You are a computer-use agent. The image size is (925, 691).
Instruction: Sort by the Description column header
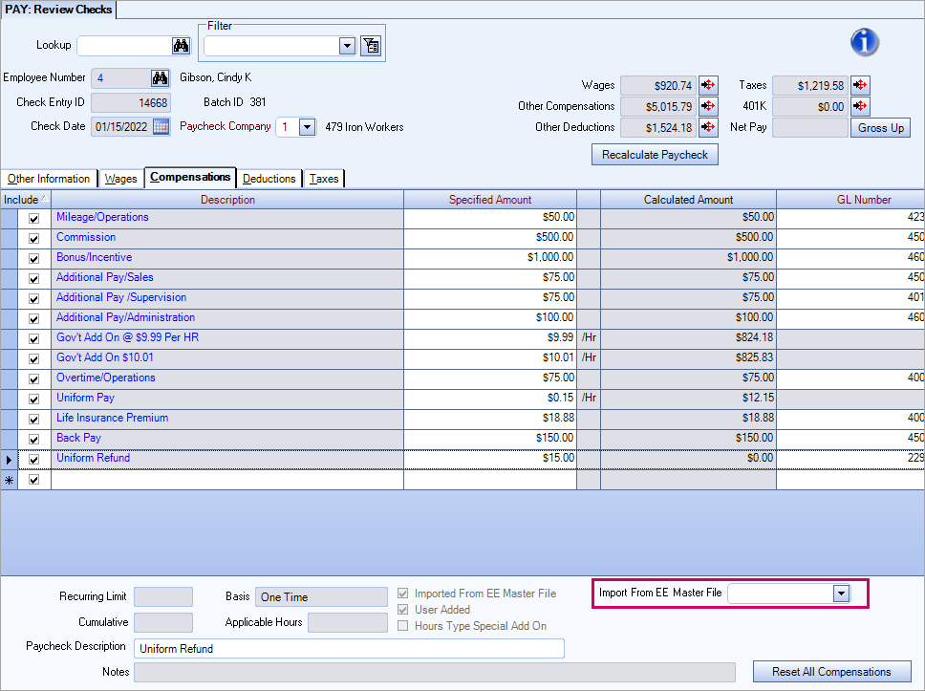(227, 200)
